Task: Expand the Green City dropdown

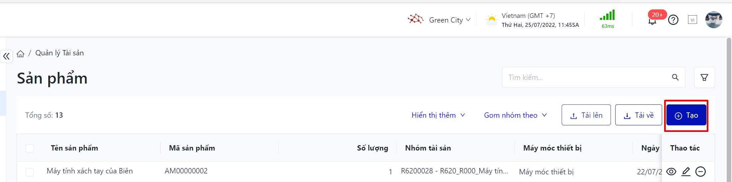Action: click(x=449, y=20)
